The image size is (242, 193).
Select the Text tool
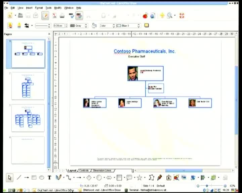(x=49, y=178)
